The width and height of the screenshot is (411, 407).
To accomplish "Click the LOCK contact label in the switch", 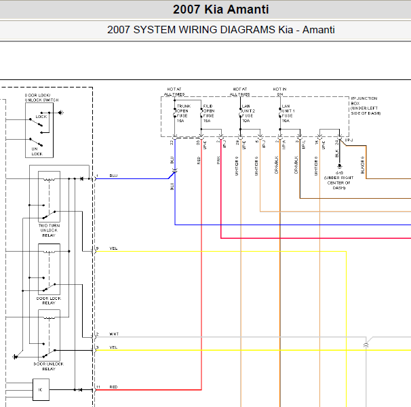I will coord(41,117).
